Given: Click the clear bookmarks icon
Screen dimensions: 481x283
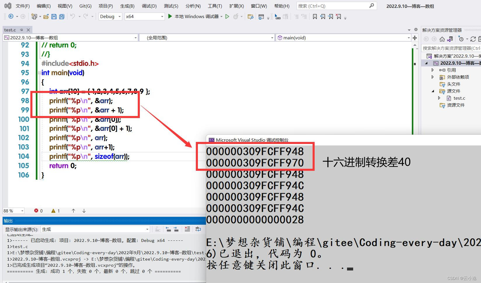Looking at the screenshot, I should pyautogui.click(x=339, y=17).
